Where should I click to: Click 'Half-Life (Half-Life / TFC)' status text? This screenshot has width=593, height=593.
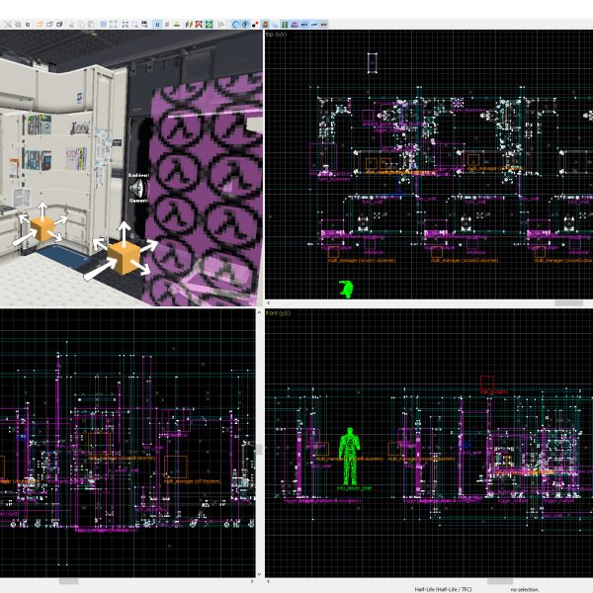(x=443, y=589)
